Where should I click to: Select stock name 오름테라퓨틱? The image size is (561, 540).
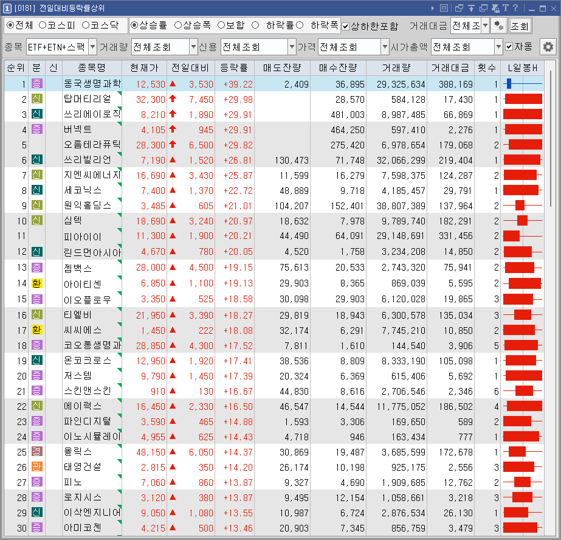pyautogui.click(x=92, y=145)
